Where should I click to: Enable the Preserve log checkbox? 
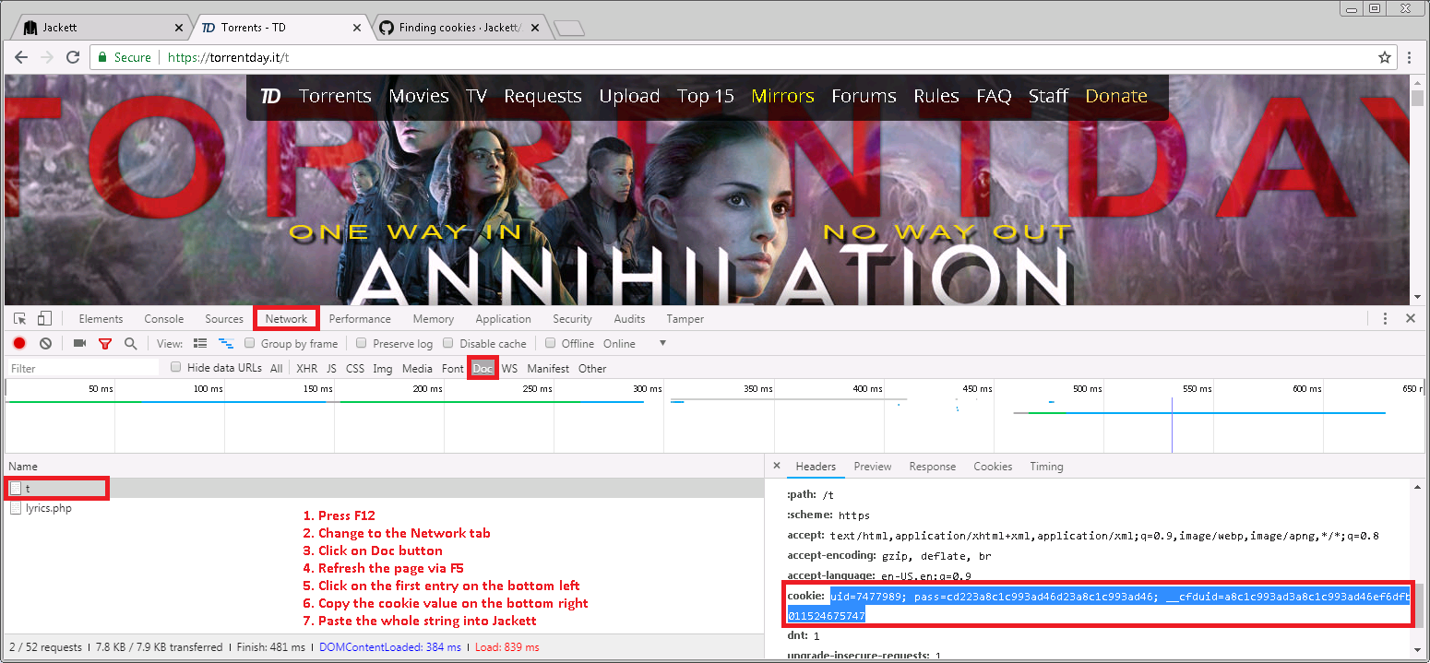(363, 344)
